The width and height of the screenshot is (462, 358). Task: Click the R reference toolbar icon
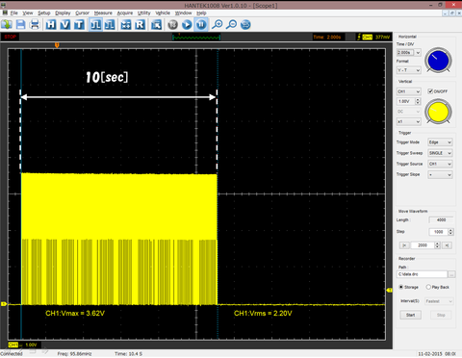140,24
